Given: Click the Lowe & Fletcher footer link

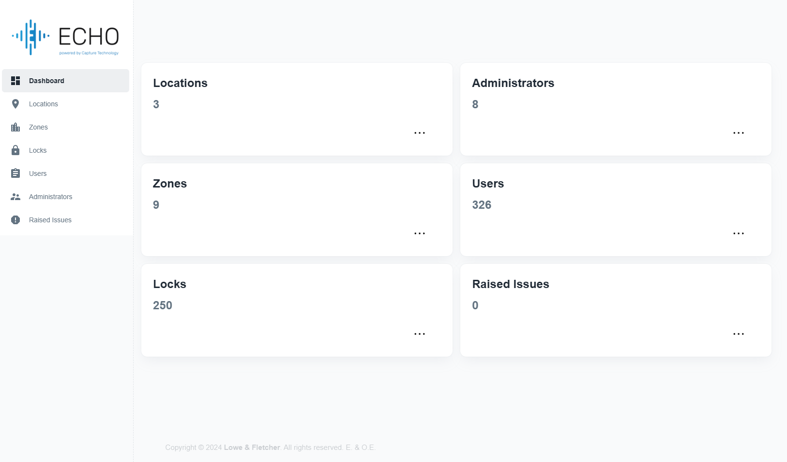Looking at the screenshot, I should 252,448.
